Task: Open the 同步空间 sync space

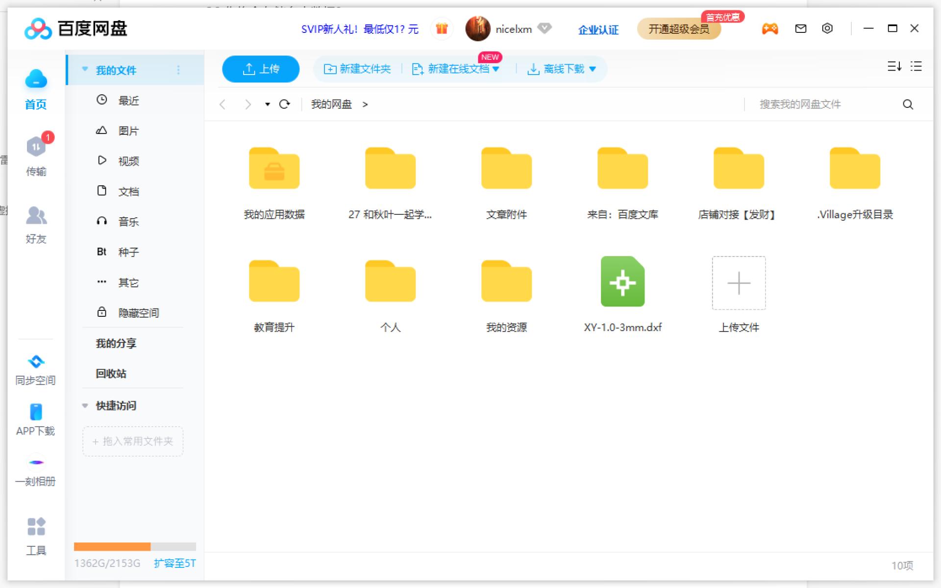Action: point(36,369)
